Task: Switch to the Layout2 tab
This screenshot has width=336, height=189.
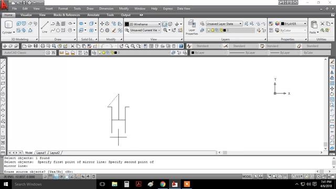Action: click(55, 153)
